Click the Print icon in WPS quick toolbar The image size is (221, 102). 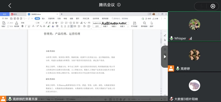pyautogui.click(x=18, y=19)
